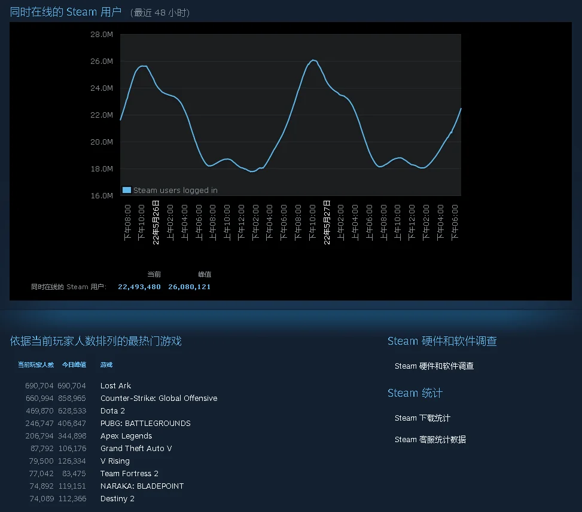Click Apex Legends current players 206,794

pyautogui.click(x=39, y=436)
